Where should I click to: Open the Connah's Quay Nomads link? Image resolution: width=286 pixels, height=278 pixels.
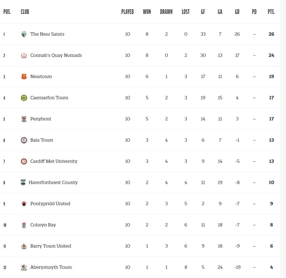(56, 55)
